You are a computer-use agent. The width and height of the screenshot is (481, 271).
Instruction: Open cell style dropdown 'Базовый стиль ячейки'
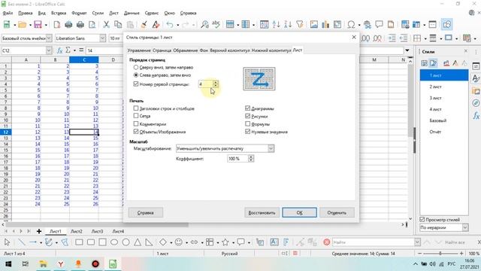[49, 38]
